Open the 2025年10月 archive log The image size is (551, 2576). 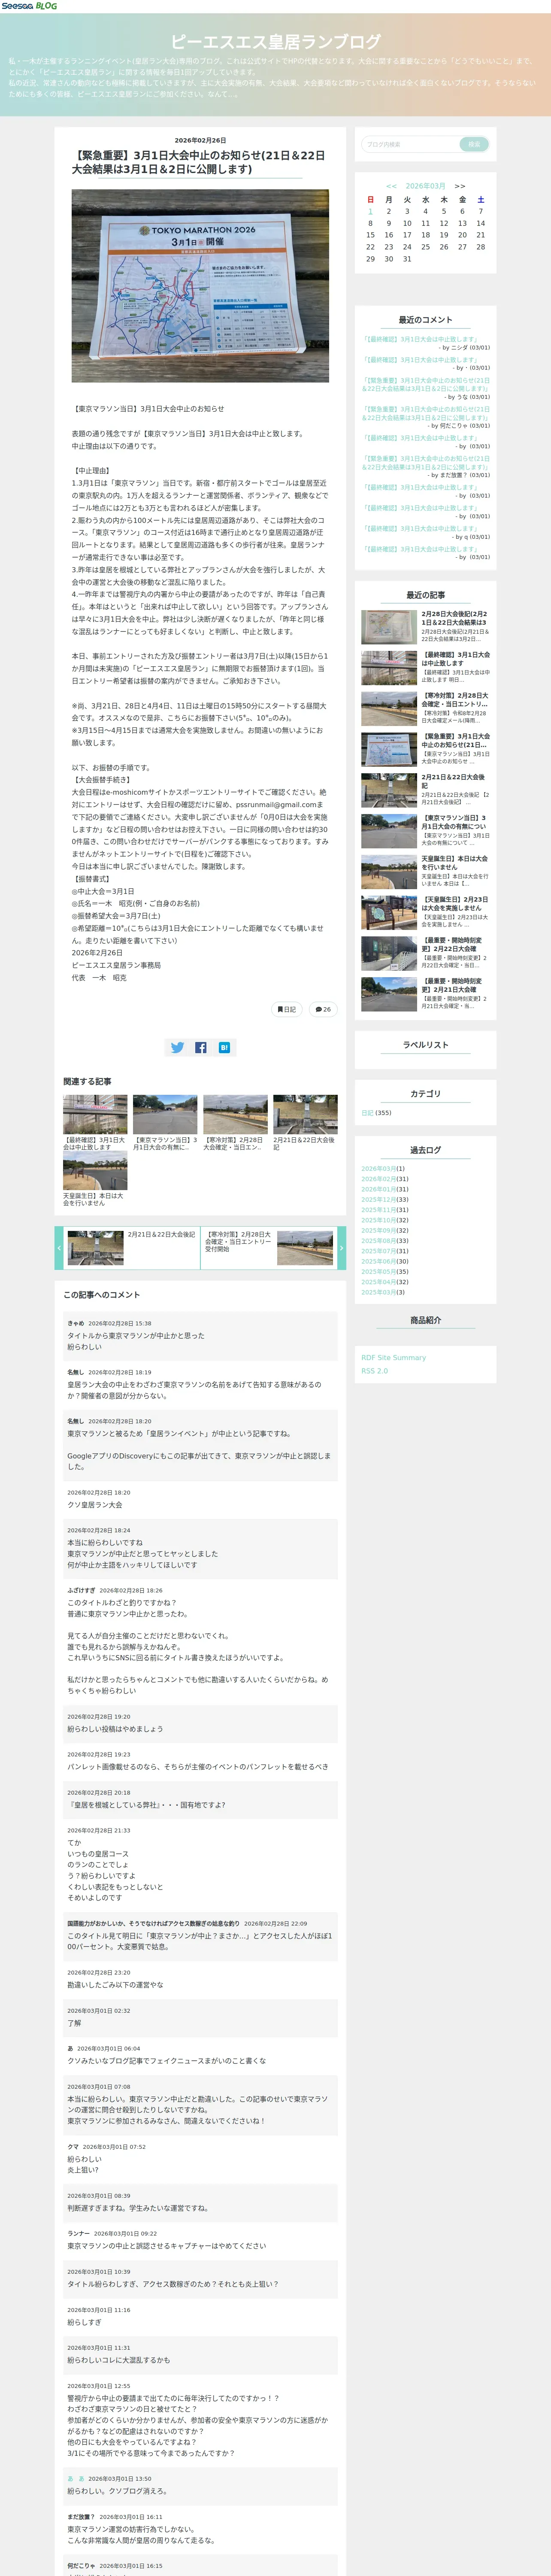pyautogui.click(x=378, y=1220)
